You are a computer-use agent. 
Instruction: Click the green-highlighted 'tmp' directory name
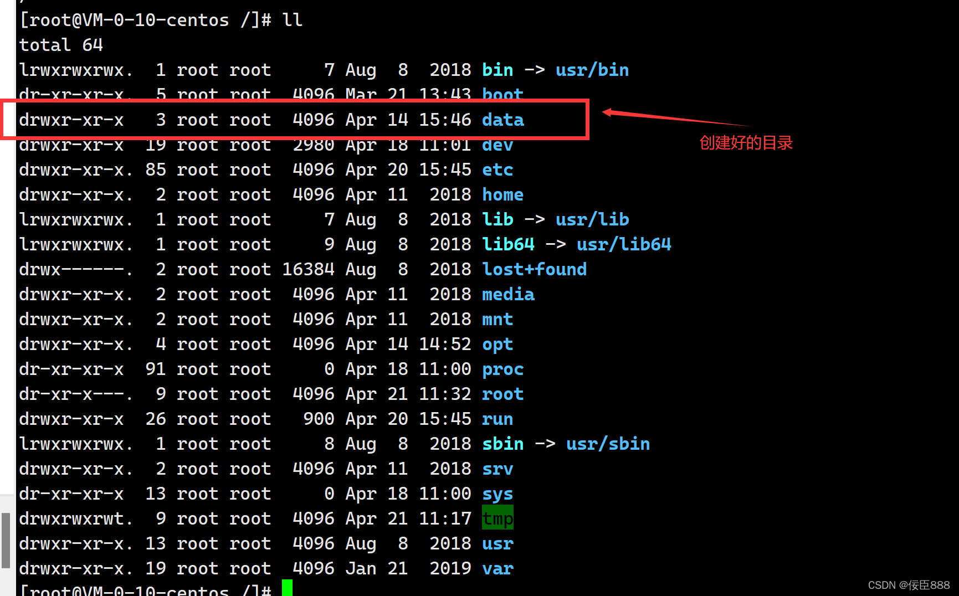[498, 518]
